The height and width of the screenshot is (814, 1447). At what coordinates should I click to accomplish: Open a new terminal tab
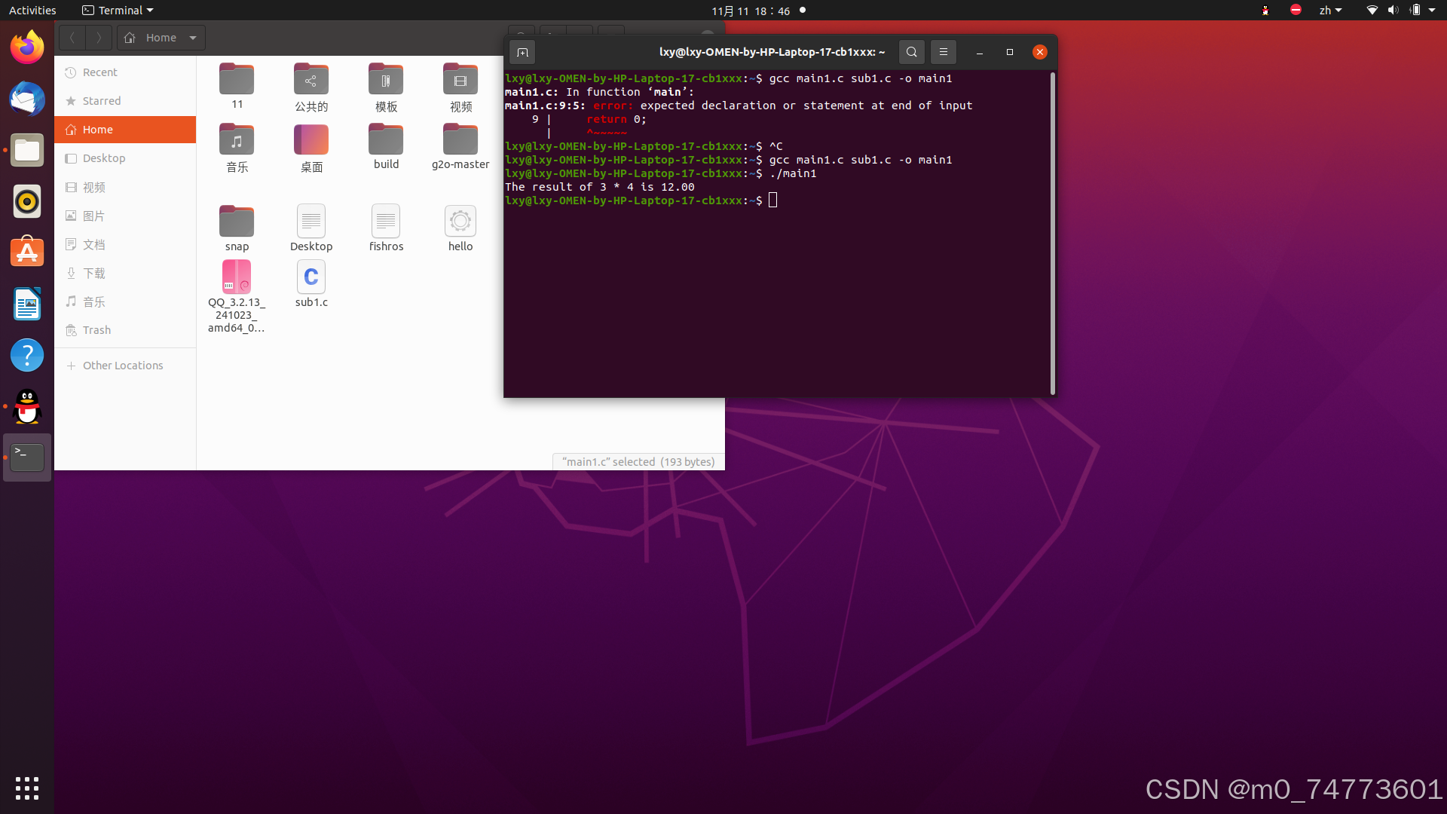(522, 52)
